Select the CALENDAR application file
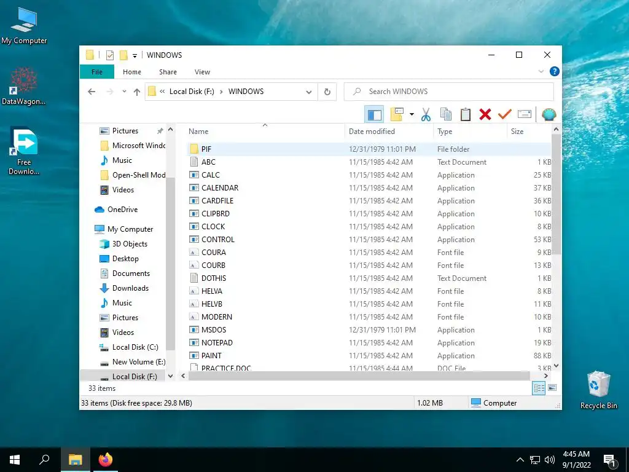This screenshot has height=472, width=629. [369, 188]
